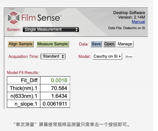The width and height of the screenshot is (158, 131).
Task: Click the Data File: Dielectric on Si label
Action: coord(127,28)
